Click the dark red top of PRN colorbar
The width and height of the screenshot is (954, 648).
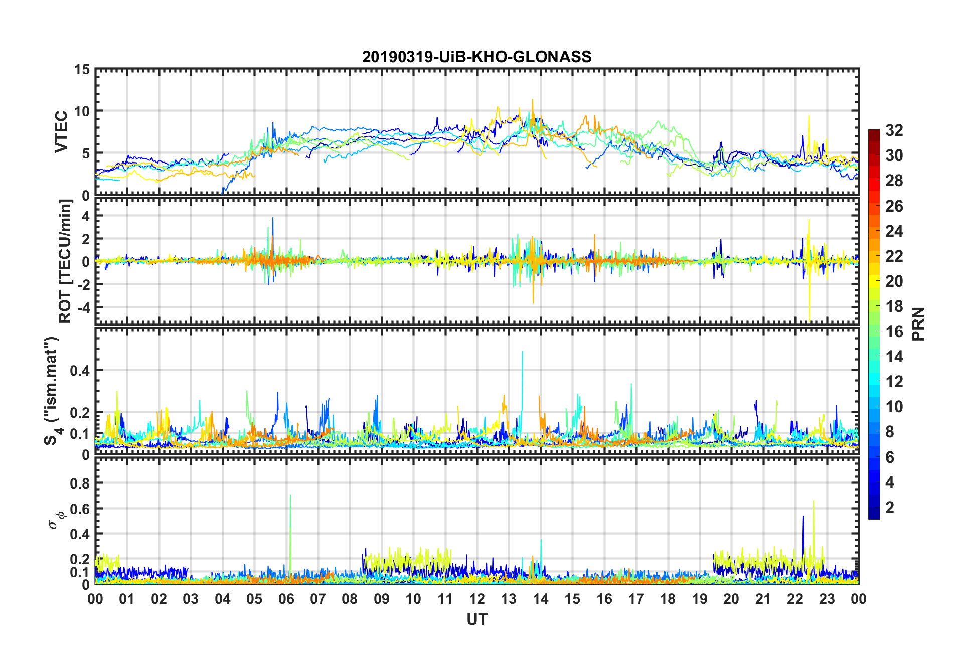[874, 136]
